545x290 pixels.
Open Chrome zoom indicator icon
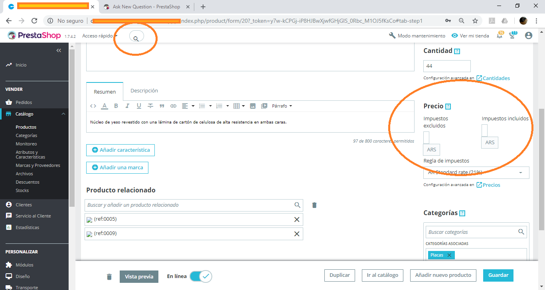point(462,21)
